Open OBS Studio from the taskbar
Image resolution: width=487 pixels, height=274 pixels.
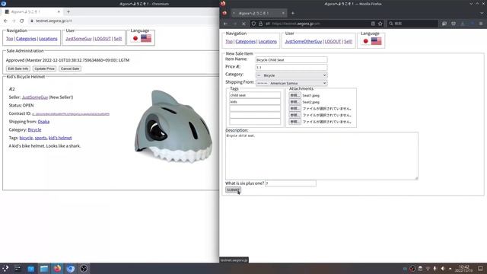84,269
